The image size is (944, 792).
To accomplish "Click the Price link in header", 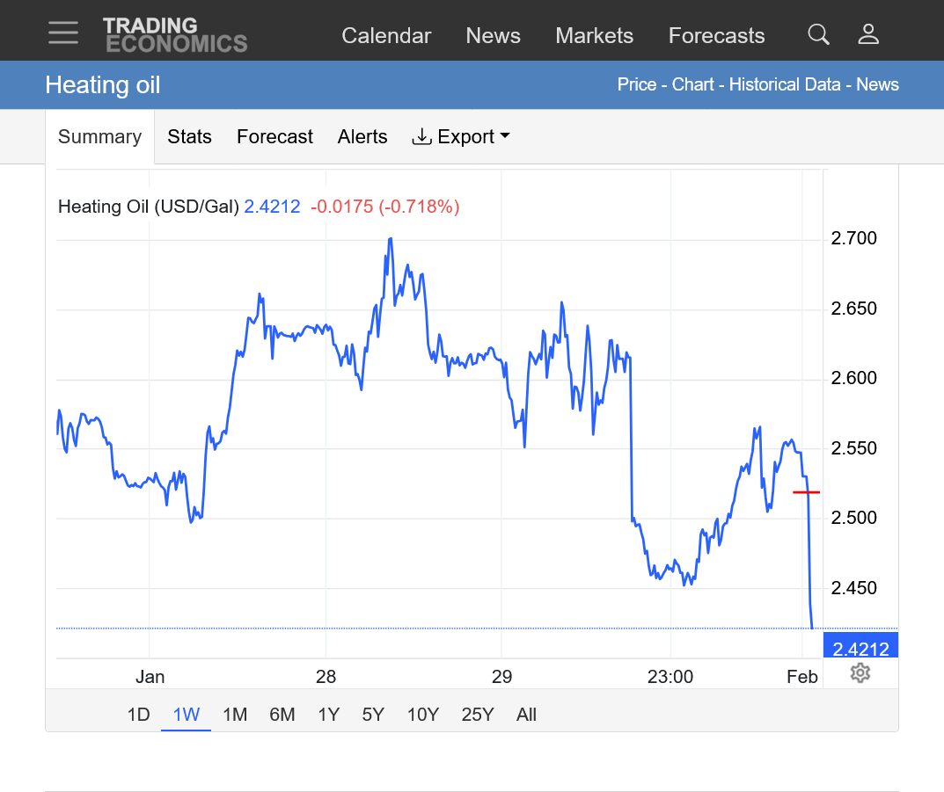I will point(637,84).
